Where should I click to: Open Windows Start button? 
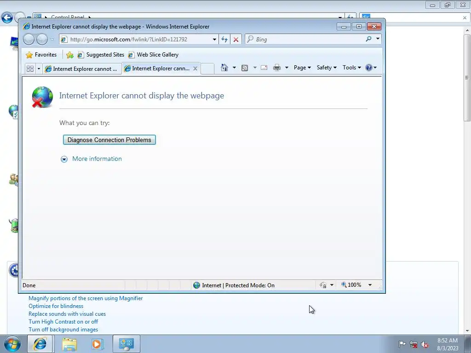(12, 344)
